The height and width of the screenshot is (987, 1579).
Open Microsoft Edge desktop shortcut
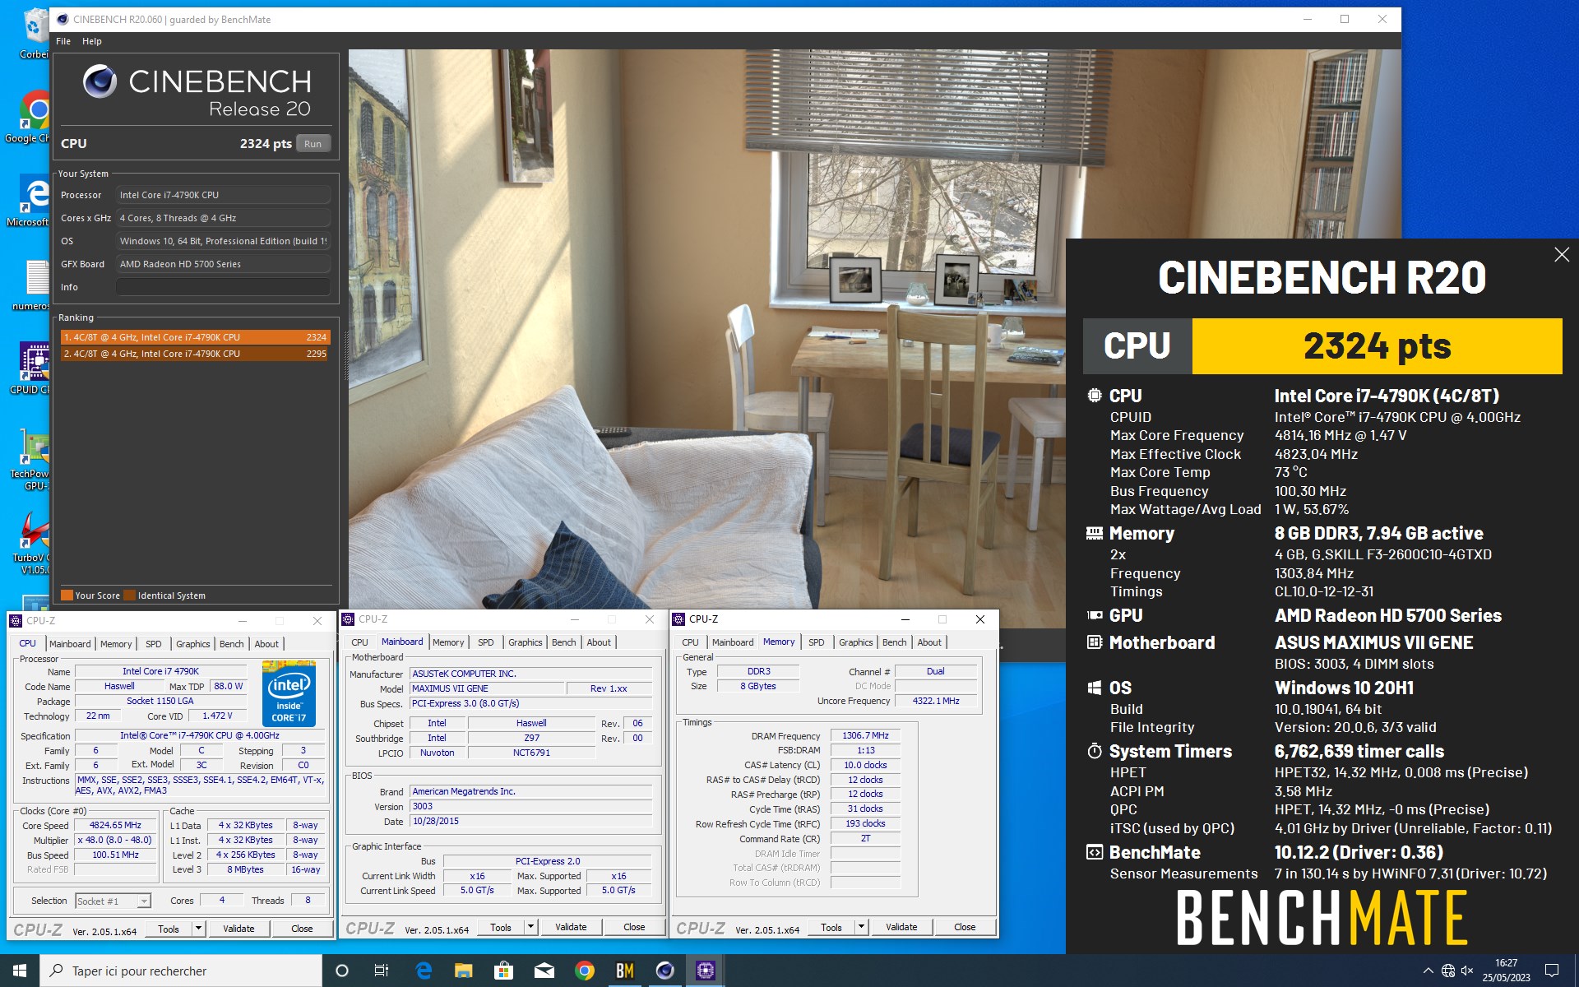[35, 201]
